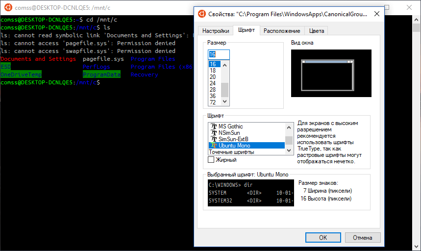421x251 pixels.
Task: Choose SimSun-ExtB font
Action: (x=247, y=139)
